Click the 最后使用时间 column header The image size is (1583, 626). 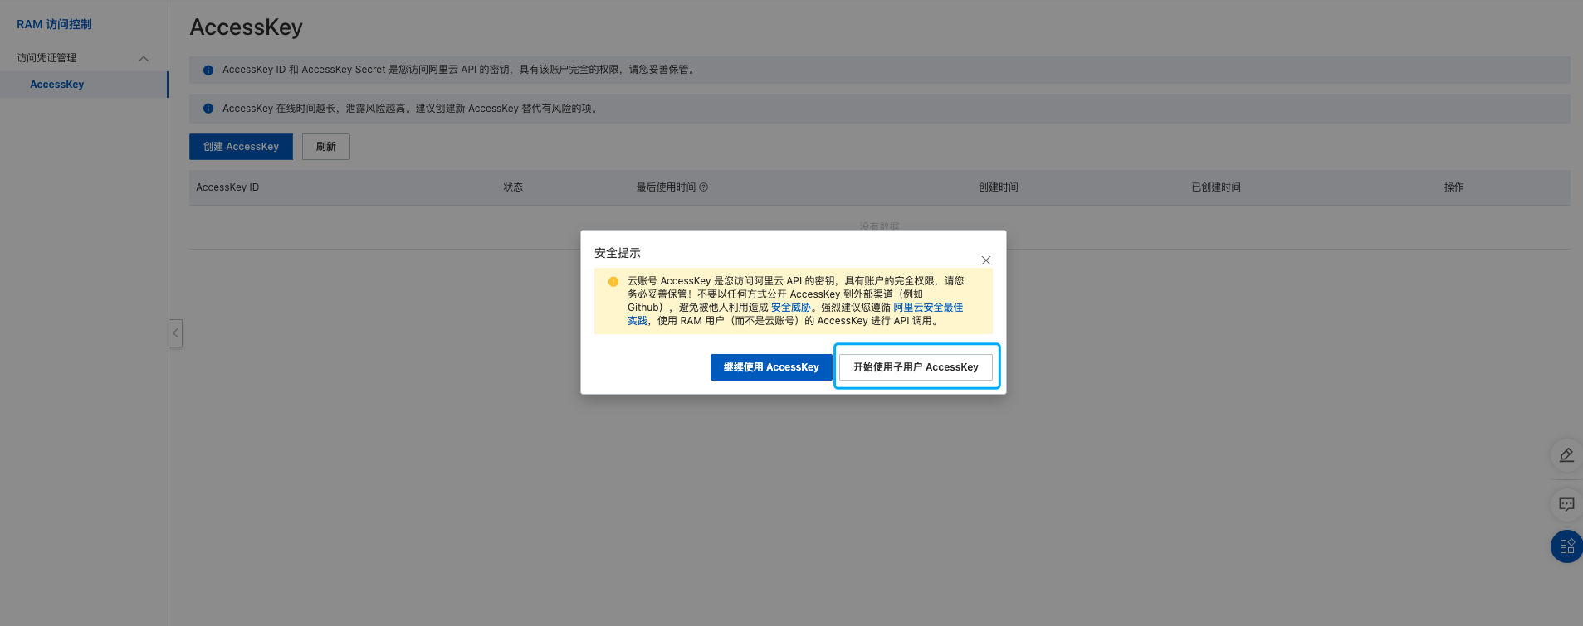(666, 187)
